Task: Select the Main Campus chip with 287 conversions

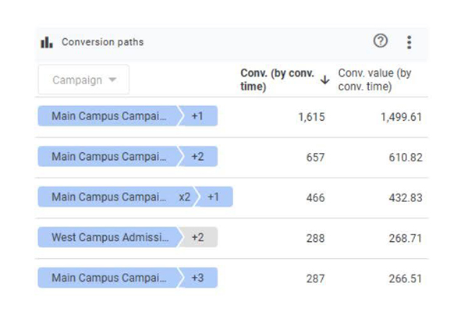Action: coord(109,278)
